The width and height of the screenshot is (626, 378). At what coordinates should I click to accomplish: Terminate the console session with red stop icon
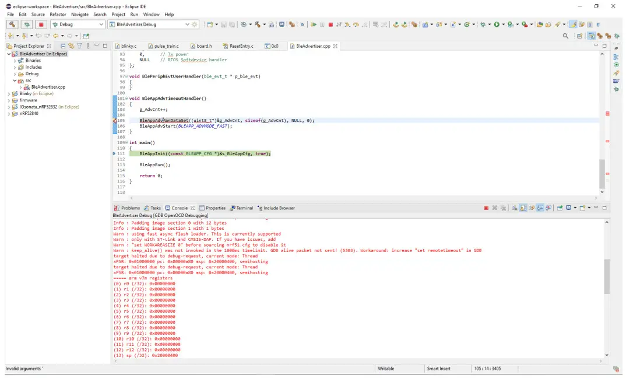(x=486, y=208)
